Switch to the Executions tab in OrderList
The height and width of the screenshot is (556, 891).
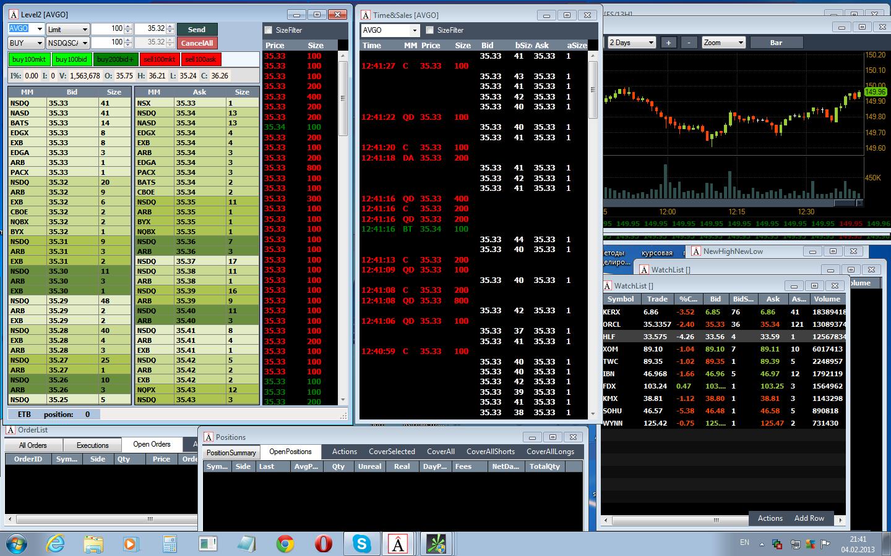(92, 445)
